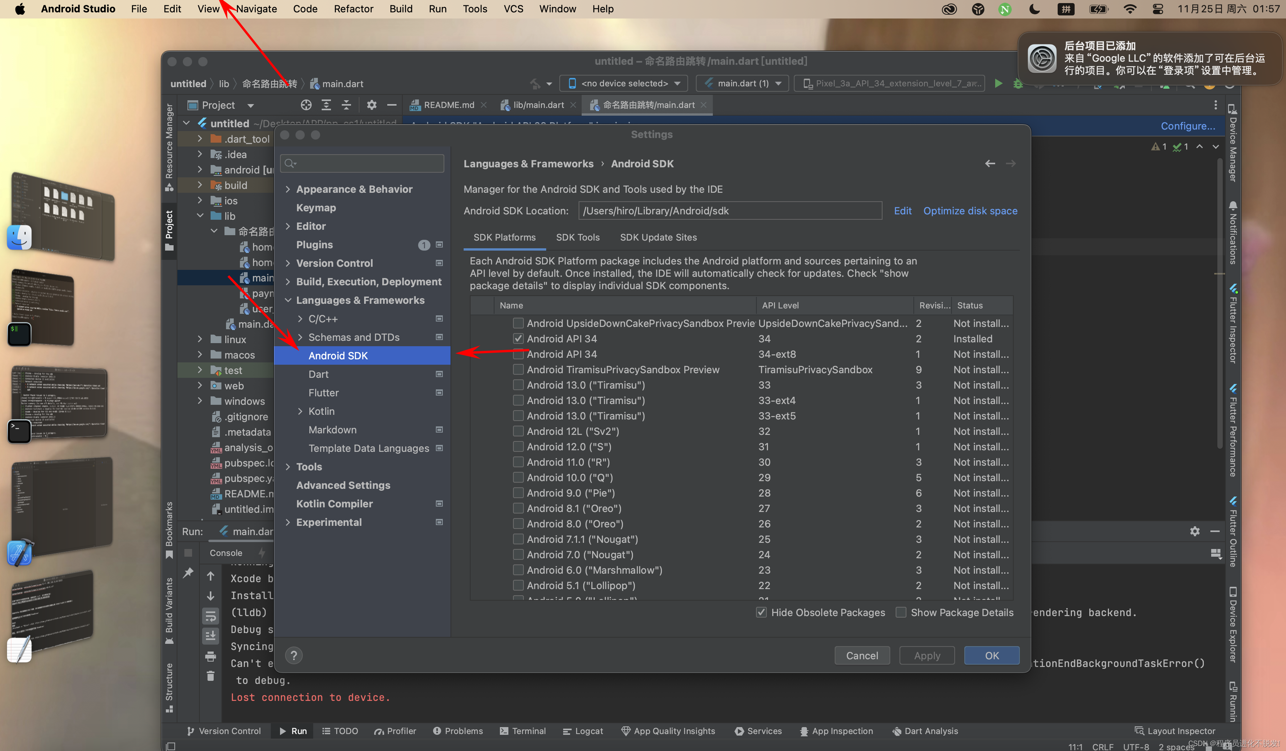This screenshot has width=1286, height=751.
Task: Check the Android 13.0 Tiramisu API 33 box
Action: tap(518, 385)
